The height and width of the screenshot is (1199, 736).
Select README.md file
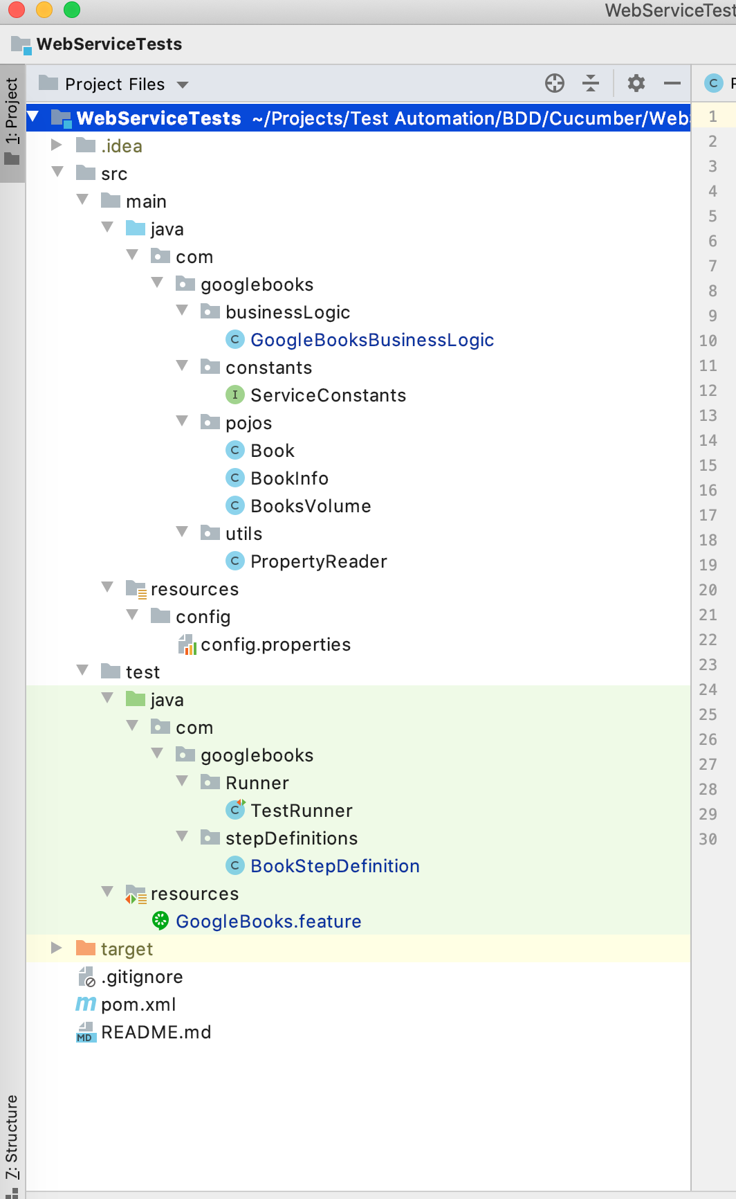[156, 1032]
